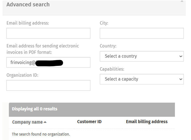Click the City: label
The height and width of the screenshot is (140, 191).
(104, 23)
